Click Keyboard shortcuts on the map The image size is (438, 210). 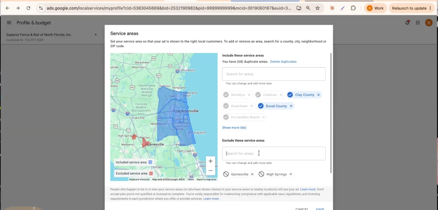click(x=140, y=180)
